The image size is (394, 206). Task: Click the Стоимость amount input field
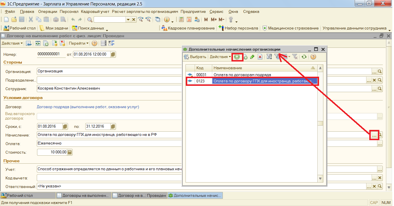tap(52, 152)
